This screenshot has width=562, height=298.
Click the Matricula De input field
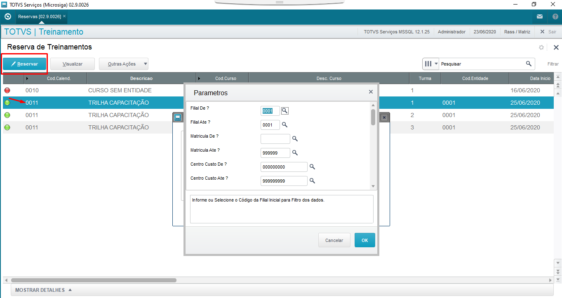click(275, 139)
